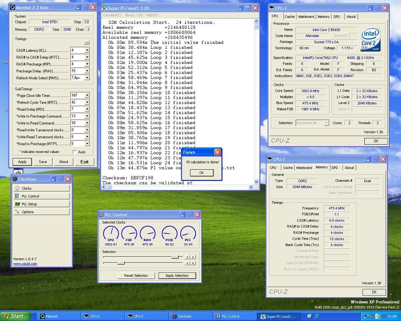Click the Super PI title bar icon
The width and height of the screenshot is (401, 321).
click(x=104, y=8)
